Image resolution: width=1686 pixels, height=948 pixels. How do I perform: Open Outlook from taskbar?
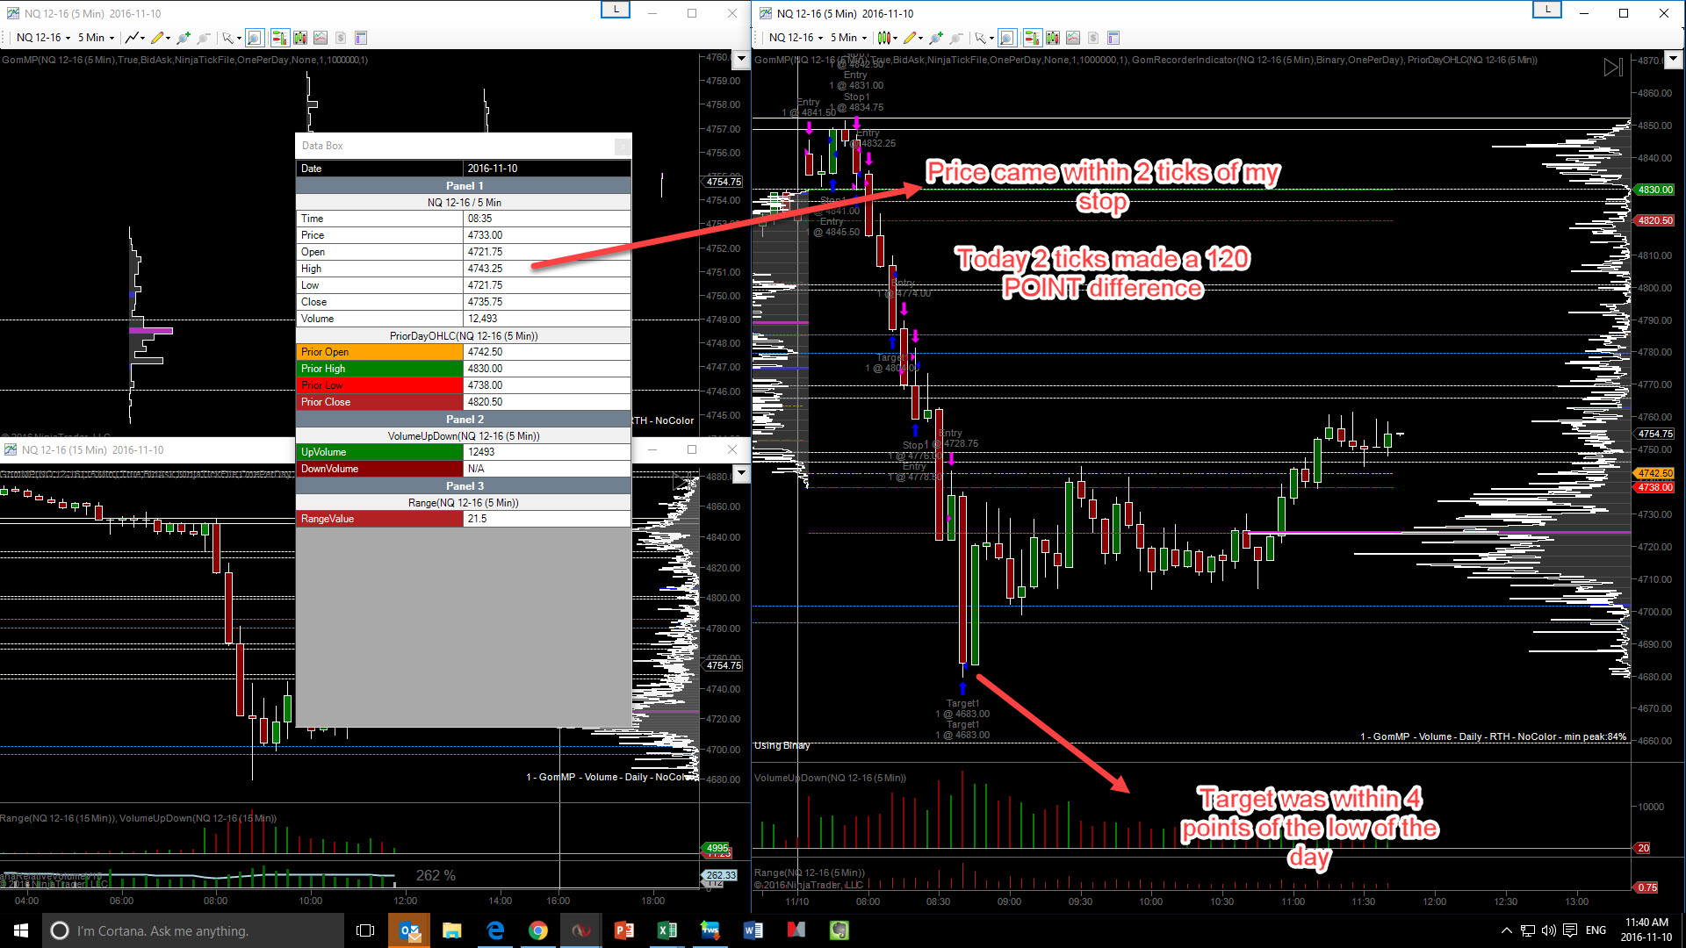tap(409, 930)
